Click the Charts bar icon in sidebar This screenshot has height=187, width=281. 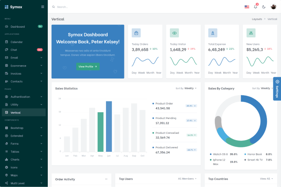point(6,159)
